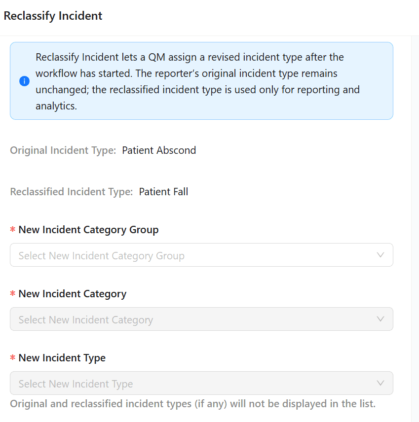Click the info icon inside the blue banner
419x422 pixels.
point(24,81)
